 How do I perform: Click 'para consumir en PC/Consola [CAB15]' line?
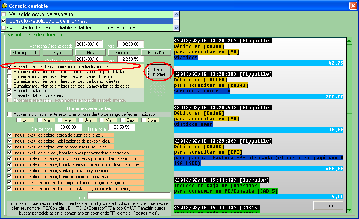[x=226, y=191]
